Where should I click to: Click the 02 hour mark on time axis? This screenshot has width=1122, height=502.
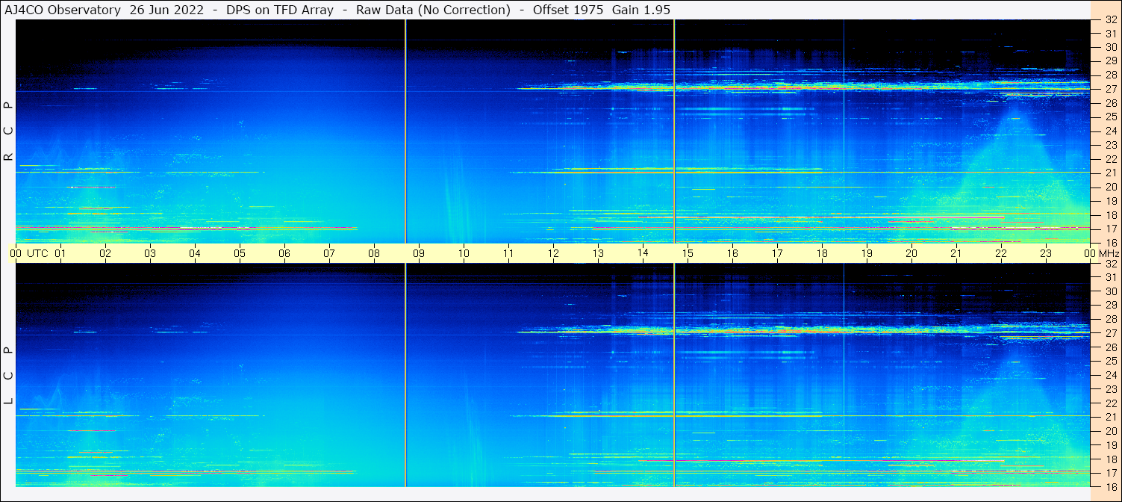[105, 253]
